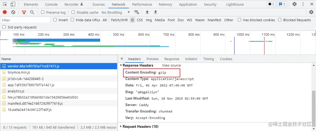Select vendor.48a1ef0705a71cc87472.js request
316x131 pixels.
(x=59, y=66)
